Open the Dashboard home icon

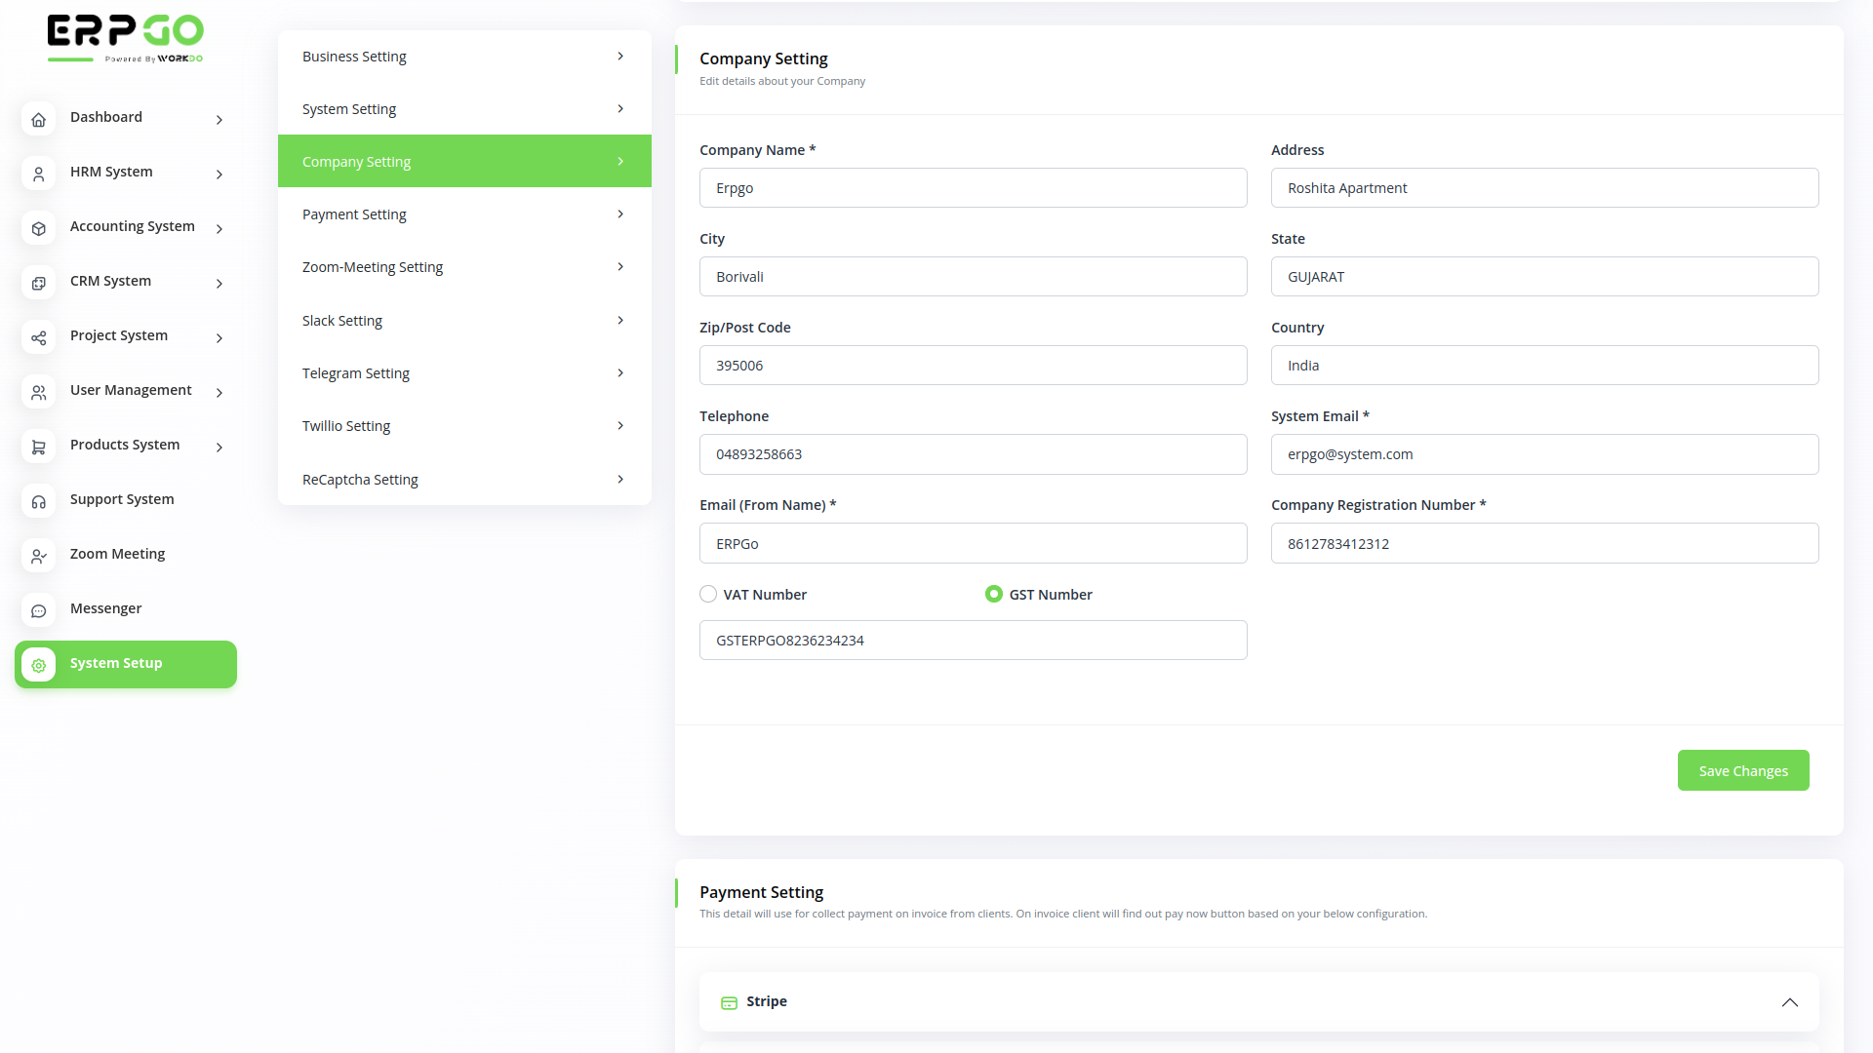(38, 119)
